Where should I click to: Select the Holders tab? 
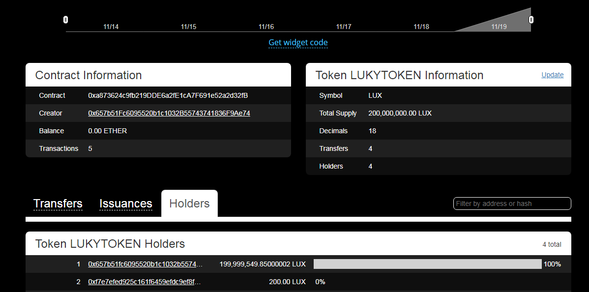point(189,204)
